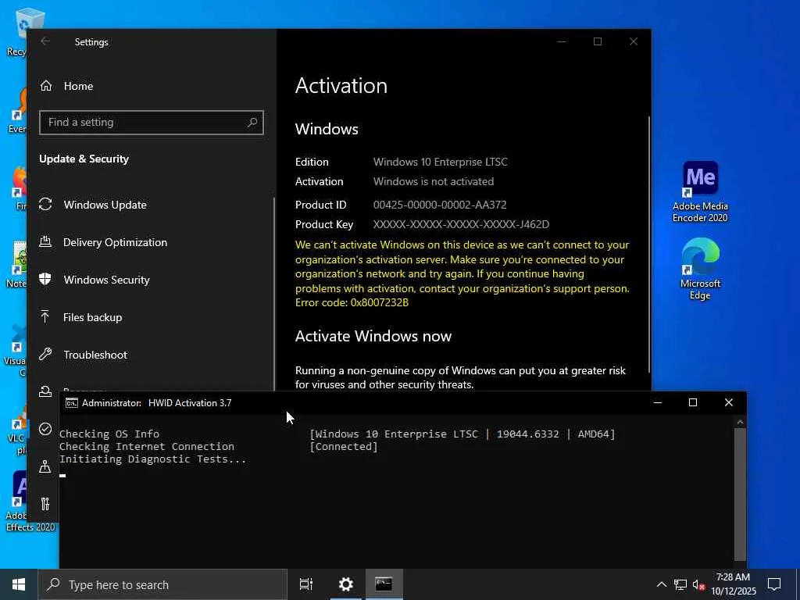The width and height of the screenshot is (800, 600).
Task: Click the scroll up arrow in console window
Action: tap(741, 422)
